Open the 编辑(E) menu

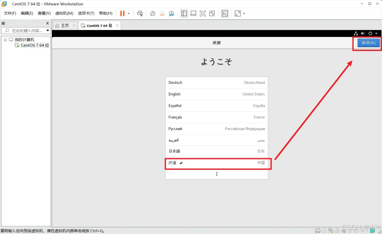pyautogui.click(x=27, y=13)
